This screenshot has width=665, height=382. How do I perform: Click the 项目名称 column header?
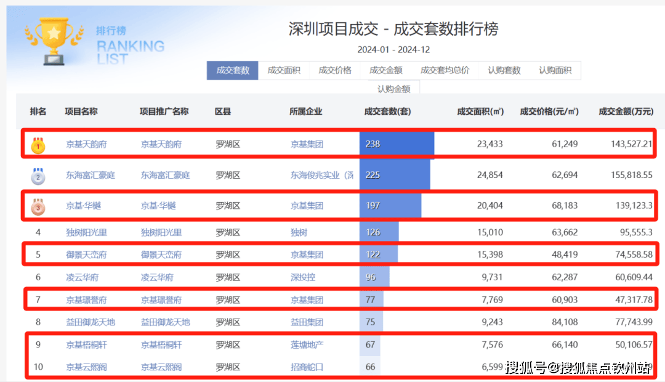pos(81,112)
